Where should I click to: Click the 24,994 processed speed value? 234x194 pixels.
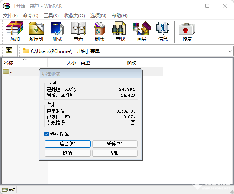[x=127, y=89]
